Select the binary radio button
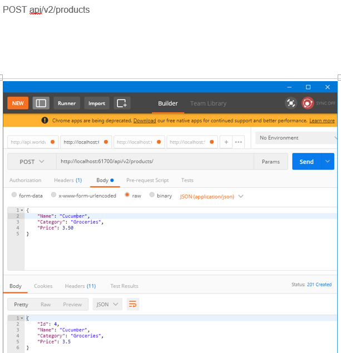 (152, 195)
